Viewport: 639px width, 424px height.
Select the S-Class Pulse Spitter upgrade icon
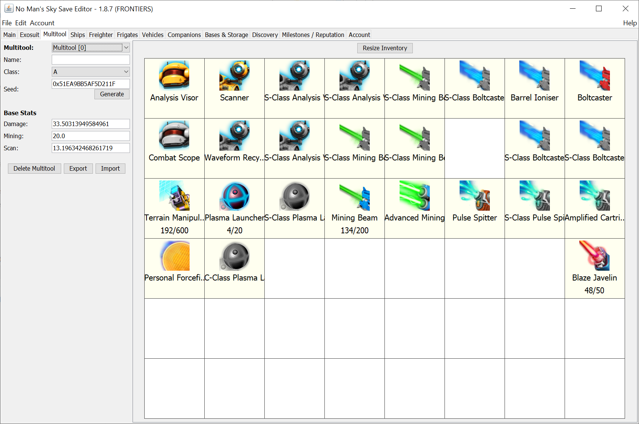click(534, 195)
